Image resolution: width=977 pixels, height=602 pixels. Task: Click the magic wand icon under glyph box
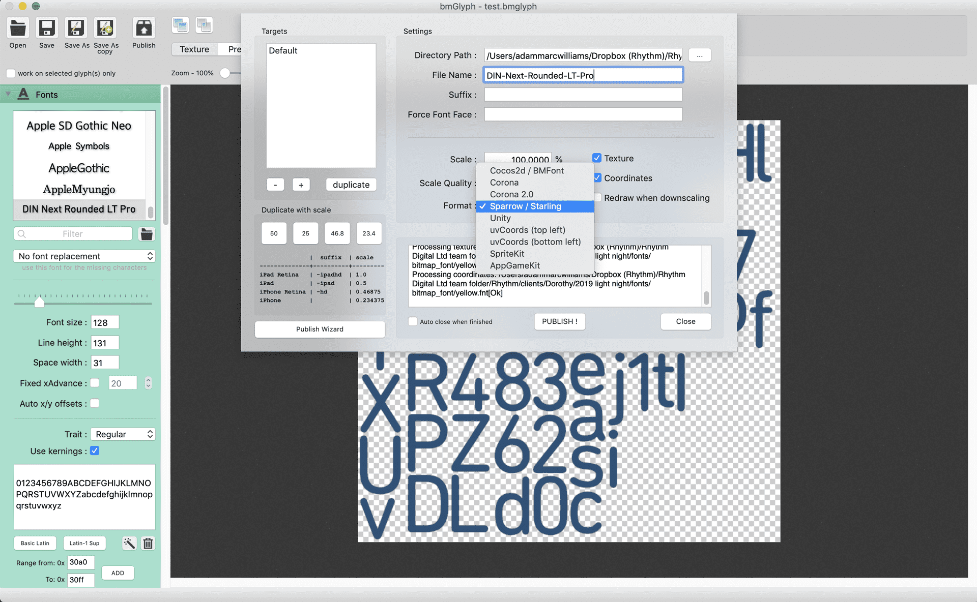[x=129, y=543]
